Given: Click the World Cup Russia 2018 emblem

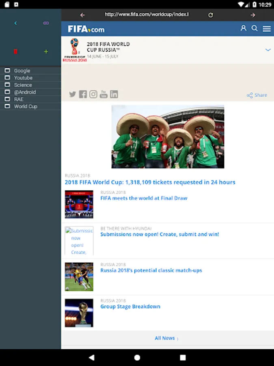Looking at the screenshot, I should 75,50.
